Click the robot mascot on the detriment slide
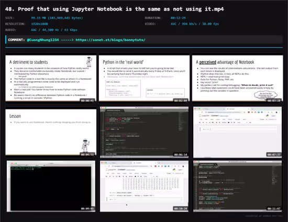Viewport: 288px width, 222px height. [x=89, y=62]
